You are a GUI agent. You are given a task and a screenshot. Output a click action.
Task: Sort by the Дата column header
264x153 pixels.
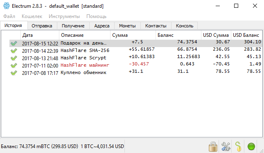[x=40, y=35]
